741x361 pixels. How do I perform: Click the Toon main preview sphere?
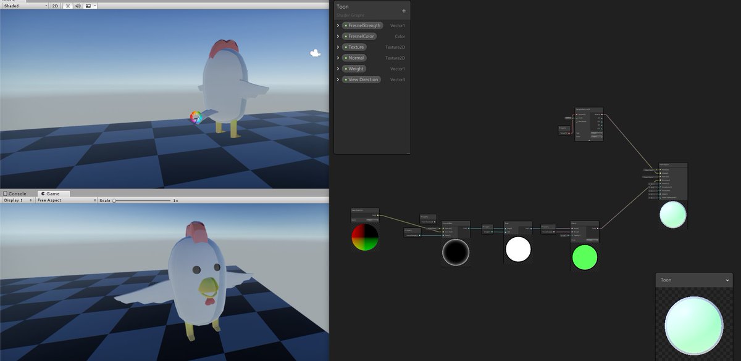point(694,325)
